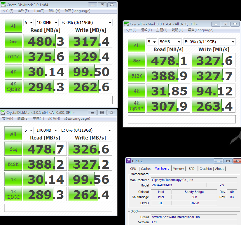Open 語言(Language) menu in the 1Fill window
241x225 pixels.
200,30
